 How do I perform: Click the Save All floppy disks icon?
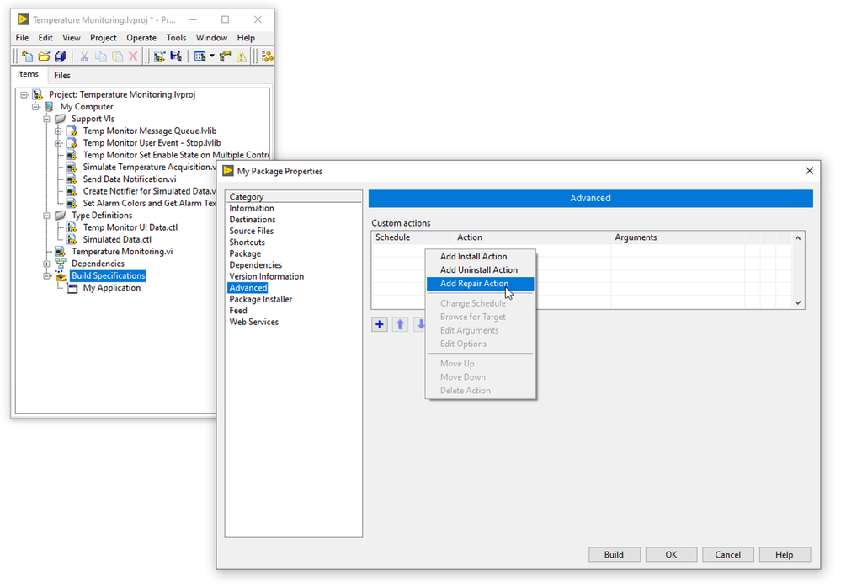60,56
